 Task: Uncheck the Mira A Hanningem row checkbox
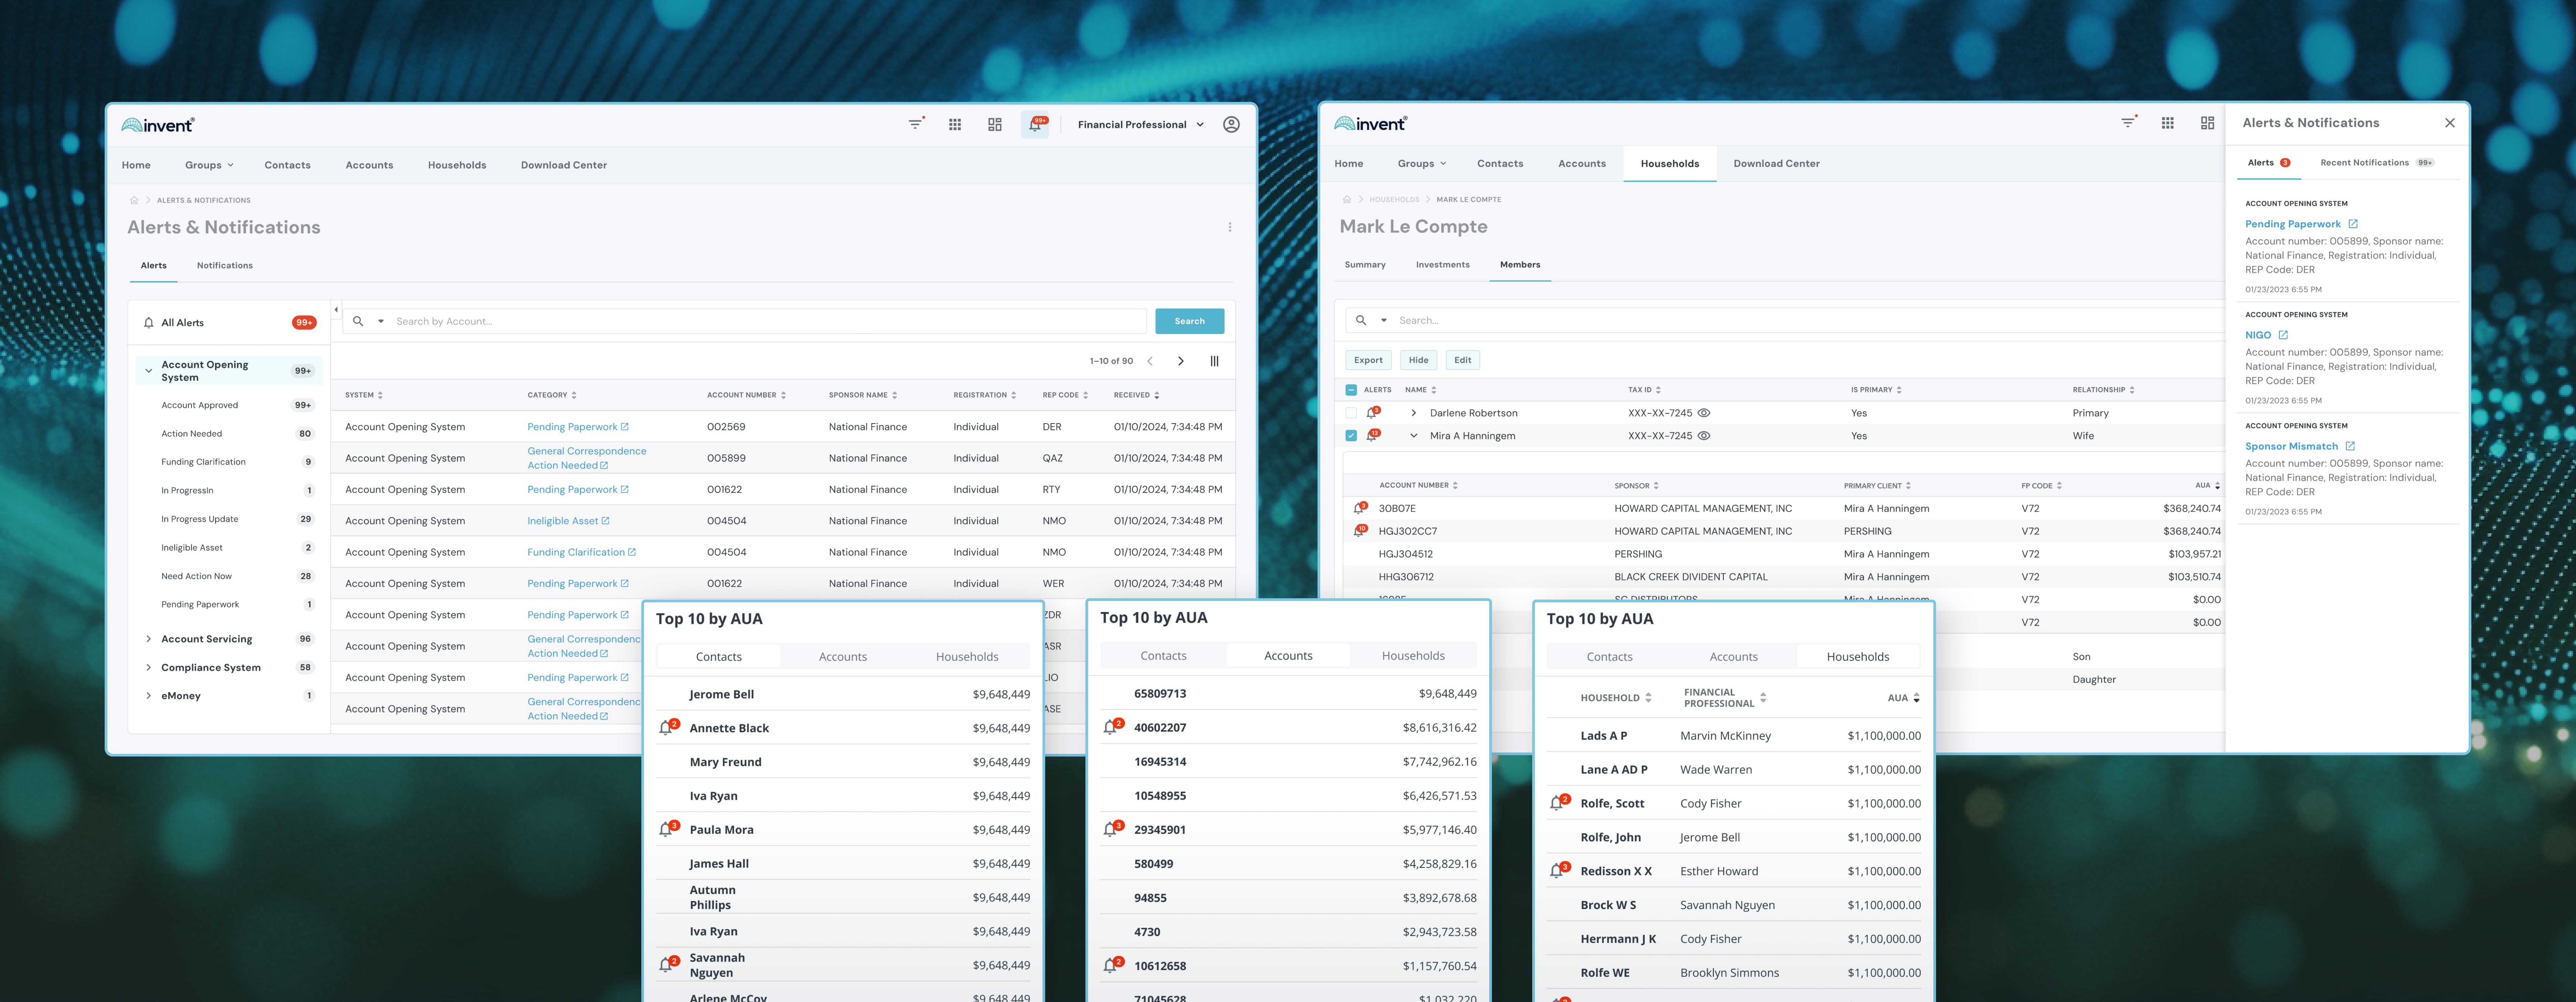(1351, 436)
